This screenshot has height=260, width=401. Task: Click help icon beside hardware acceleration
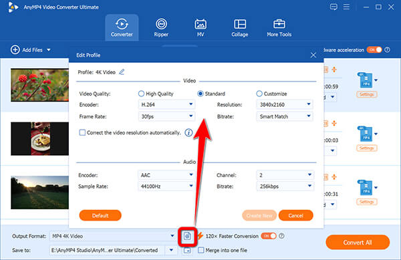click(x=388, y=50)
